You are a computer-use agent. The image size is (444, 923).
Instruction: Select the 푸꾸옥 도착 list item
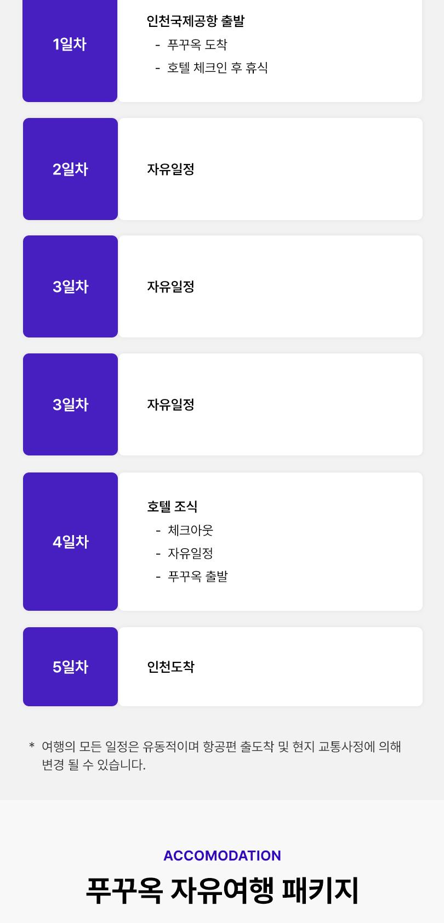(x=197, y=44)
